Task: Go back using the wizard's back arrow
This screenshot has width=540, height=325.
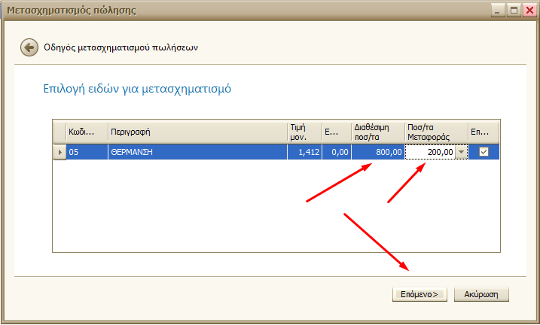Action: (29, 47)
